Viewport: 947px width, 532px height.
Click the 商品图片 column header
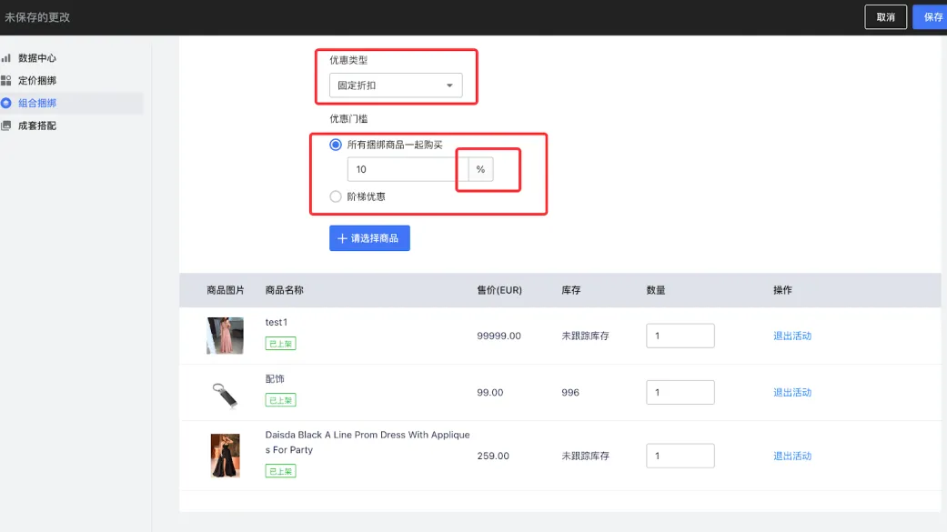226,290
